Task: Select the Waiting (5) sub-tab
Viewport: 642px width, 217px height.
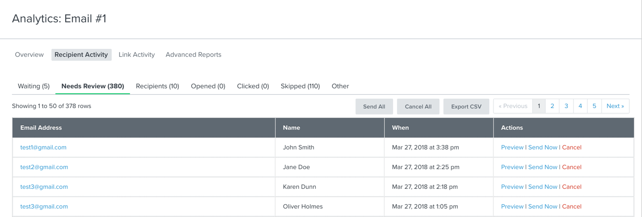Action: tap(34, 86)
